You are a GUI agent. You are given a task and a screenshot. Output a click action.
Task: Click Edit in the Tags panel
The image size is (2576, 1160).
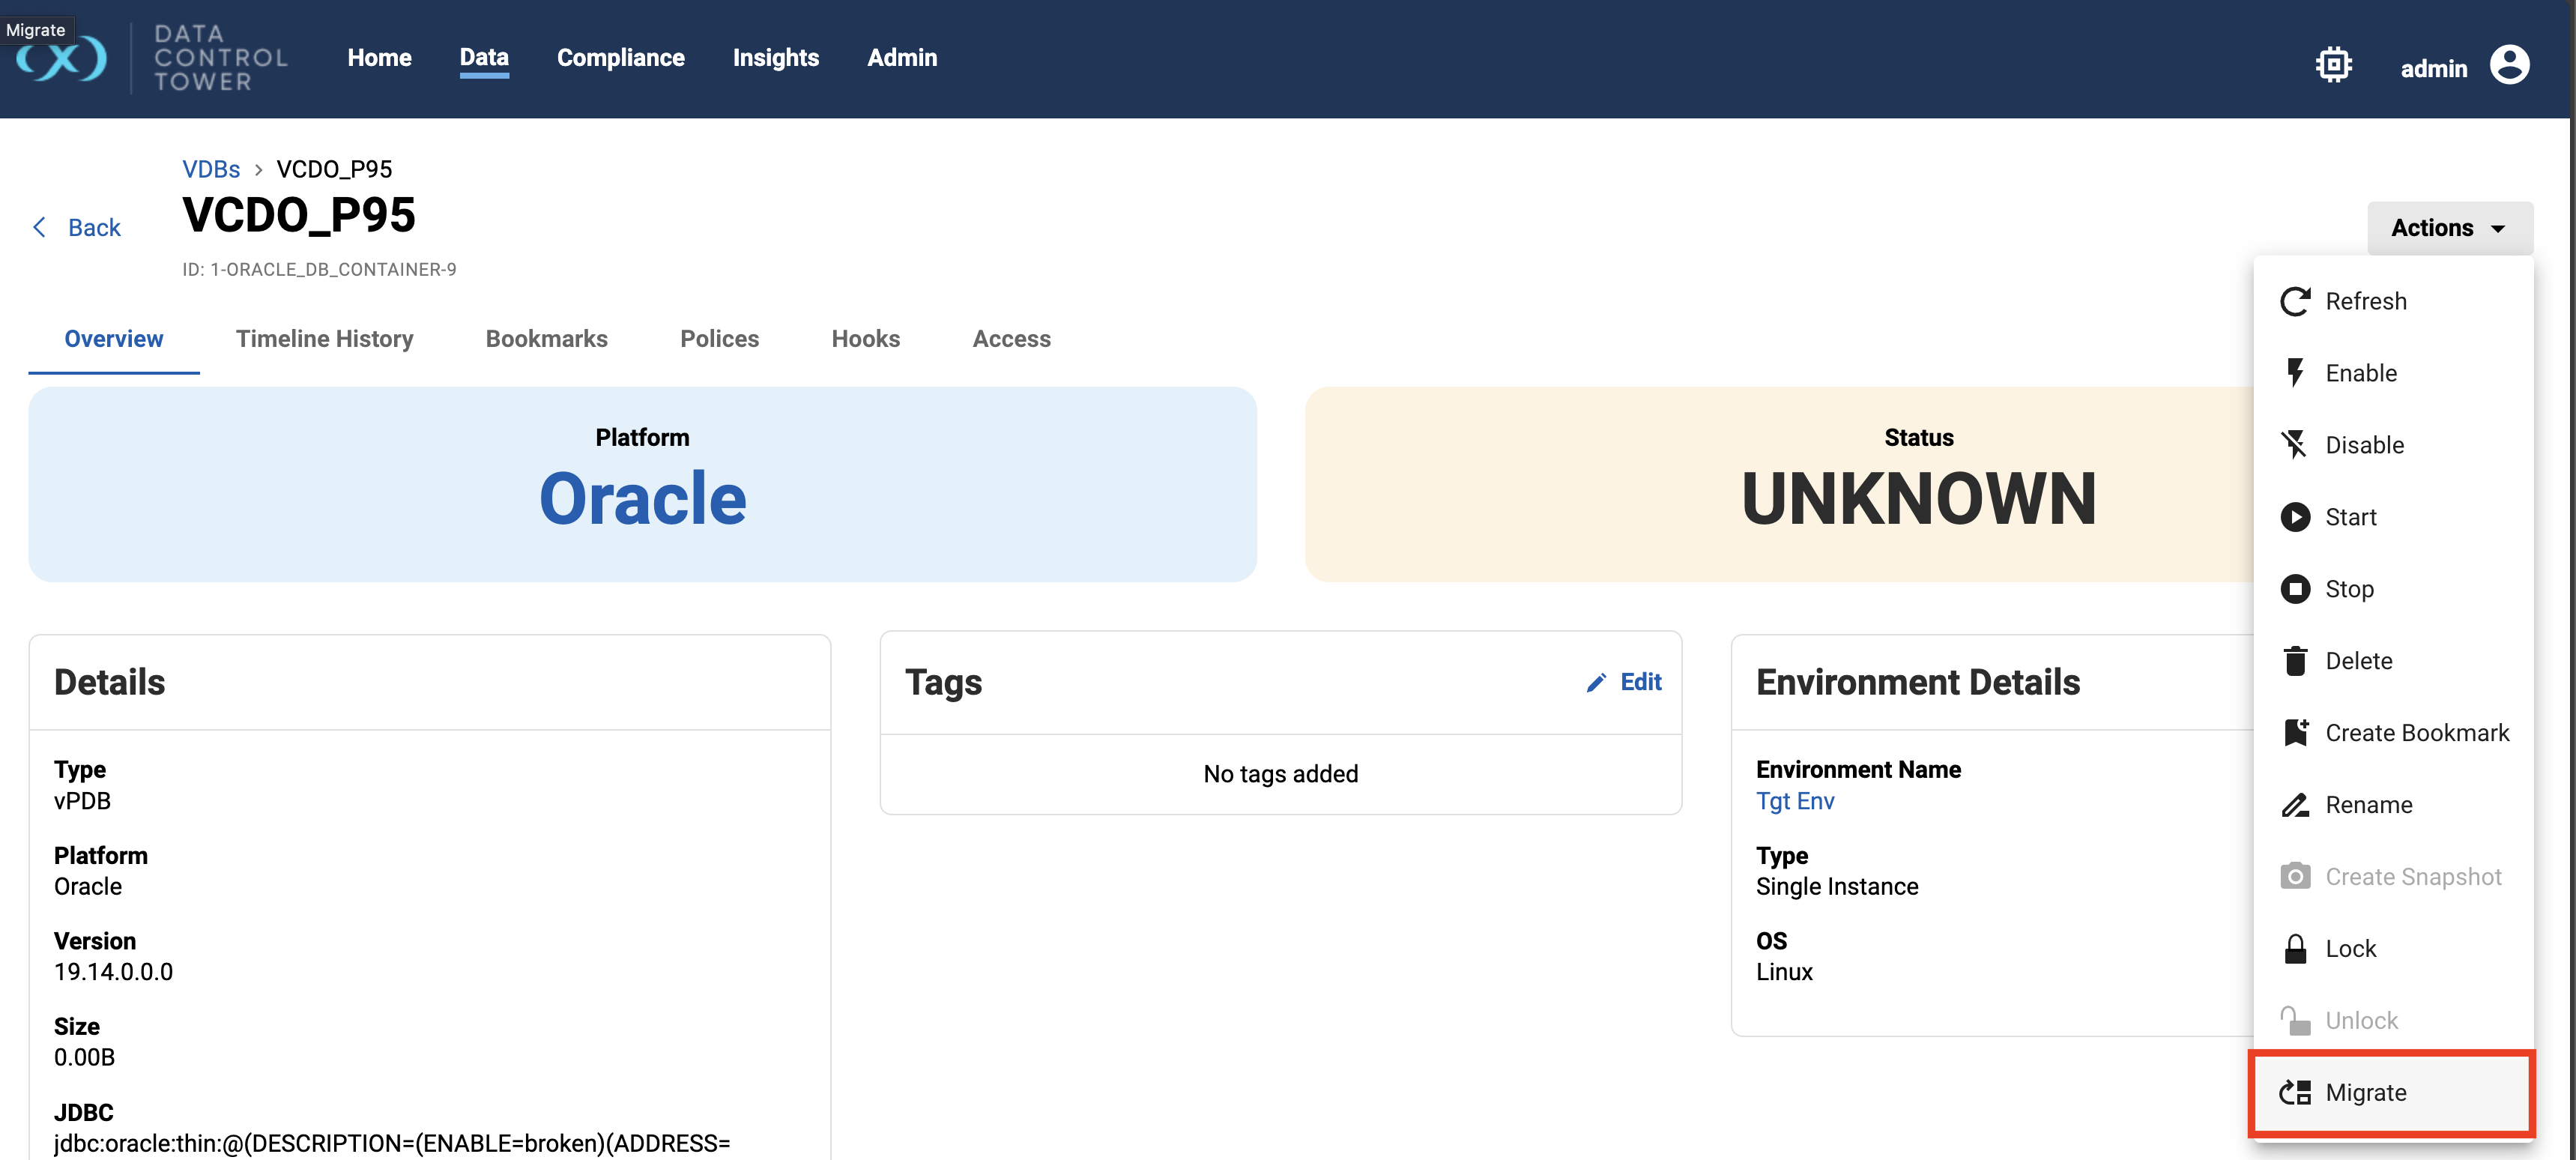(1625, 682)
